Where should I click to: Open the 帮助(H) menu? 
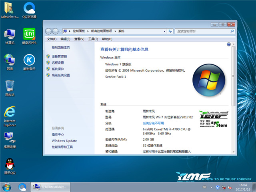pos(107,39)
